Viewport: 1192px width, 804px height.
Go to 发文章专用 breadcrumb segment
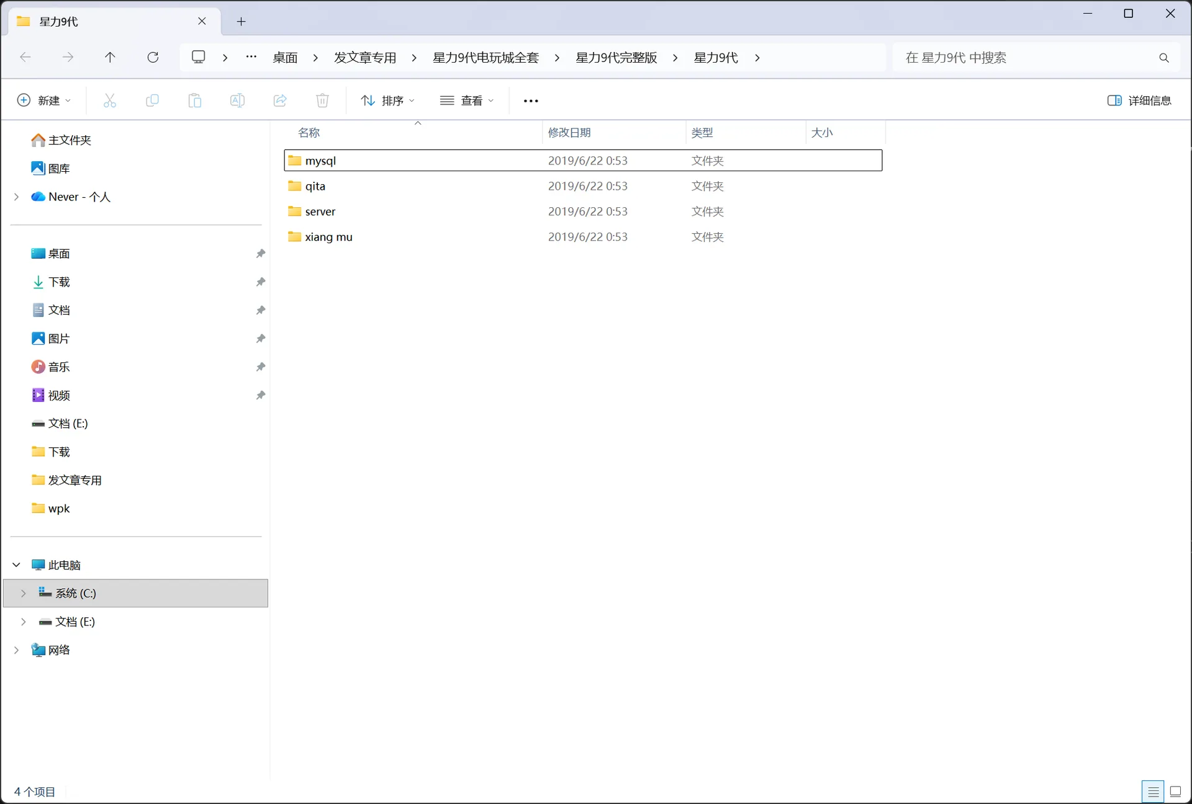click(365, 58)
